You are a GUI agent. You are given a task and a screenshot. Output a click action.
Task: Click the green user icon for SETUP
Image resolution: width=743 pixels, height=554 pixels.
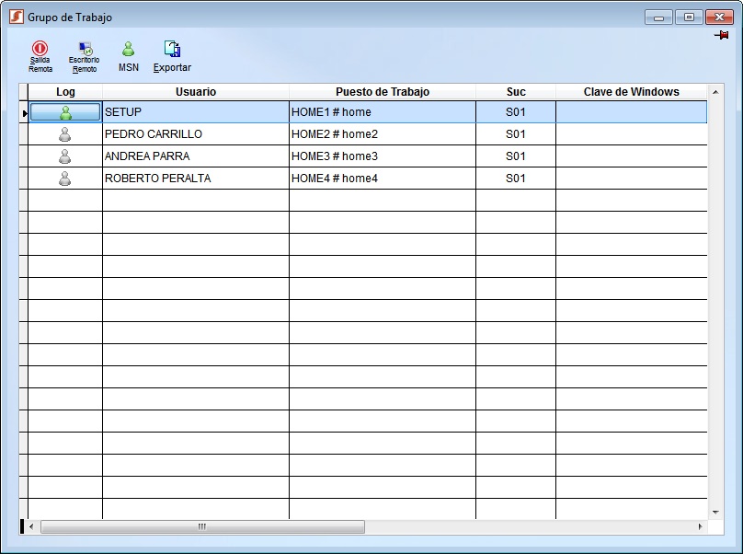(64, 112)
